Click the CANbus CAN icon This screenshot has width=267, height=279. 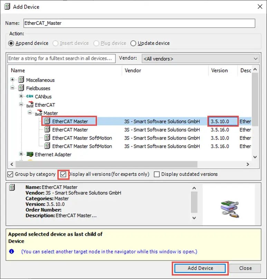point(30,96)
